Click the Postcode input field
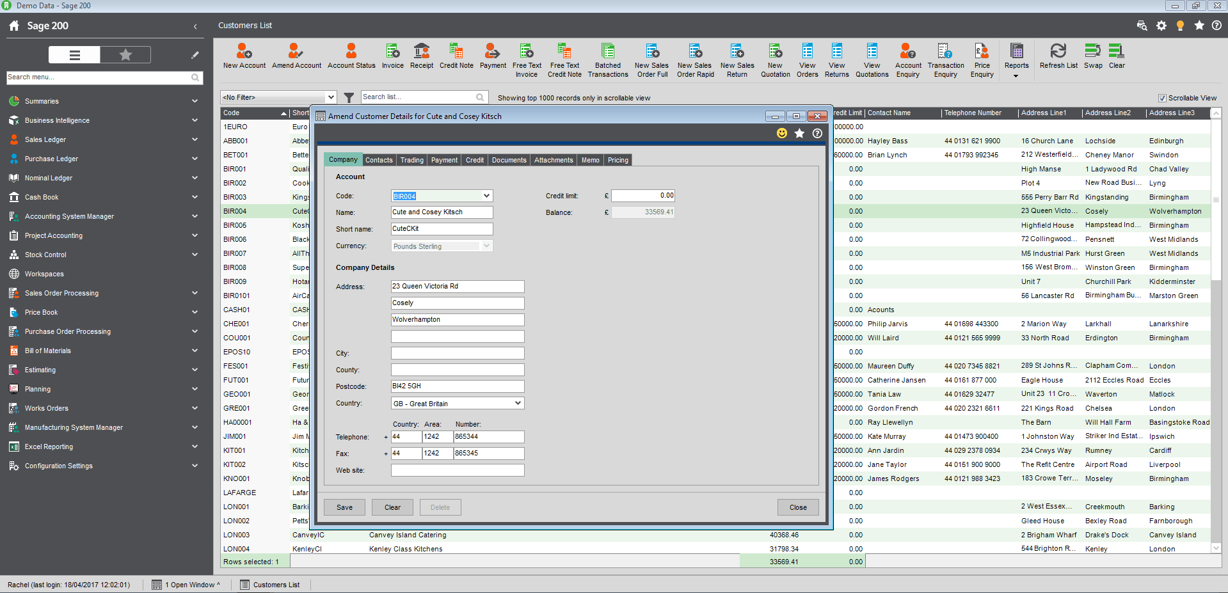1228x593 pixels. [x=458, y=386]
